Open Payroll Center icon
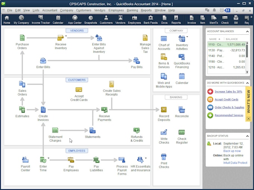This screenshot has height=190, width=254. (25, 160)
